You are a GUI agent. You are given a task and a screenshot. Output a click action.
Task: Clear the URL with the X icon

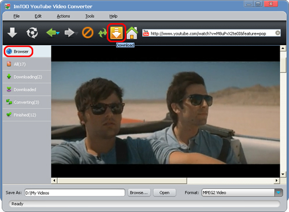(x=277, y=33)
